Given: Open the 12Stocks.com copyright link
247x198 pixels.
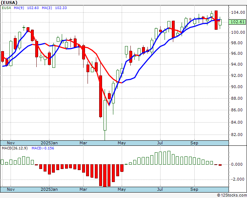Looking at the screenshot, I should [232, 195].
